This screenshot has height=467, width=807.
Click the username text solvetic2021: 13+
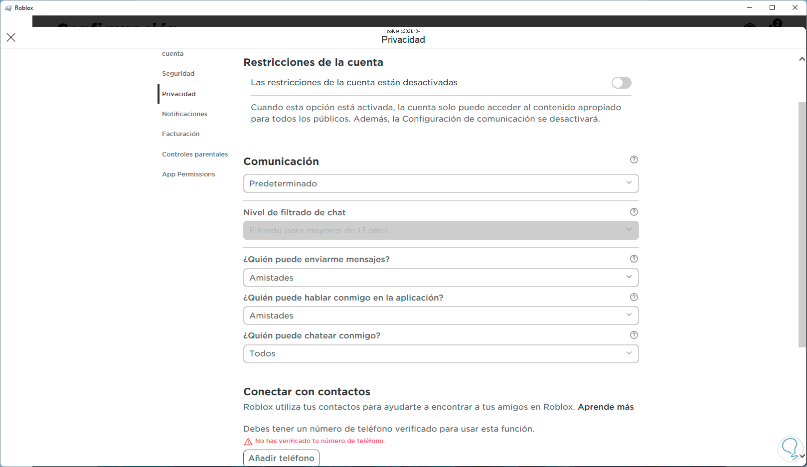(403, 31)
